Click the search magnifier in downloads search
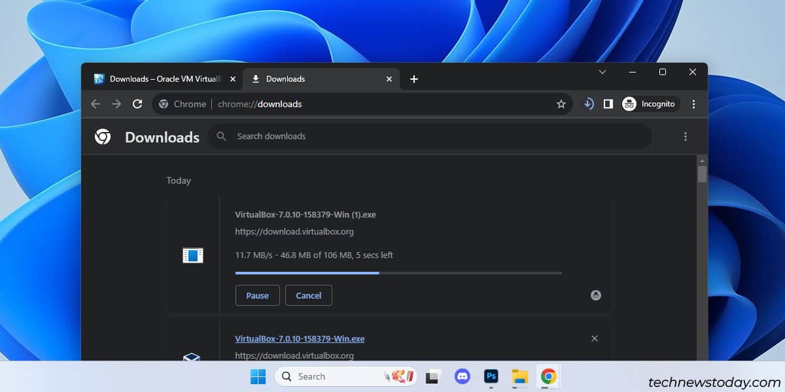This screenshot has height=392, width=785. [222, 137]
